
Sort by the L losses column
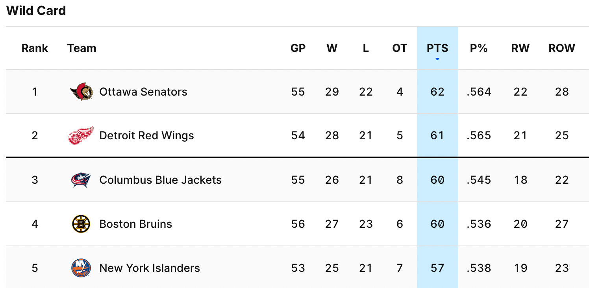click(366, 48)
